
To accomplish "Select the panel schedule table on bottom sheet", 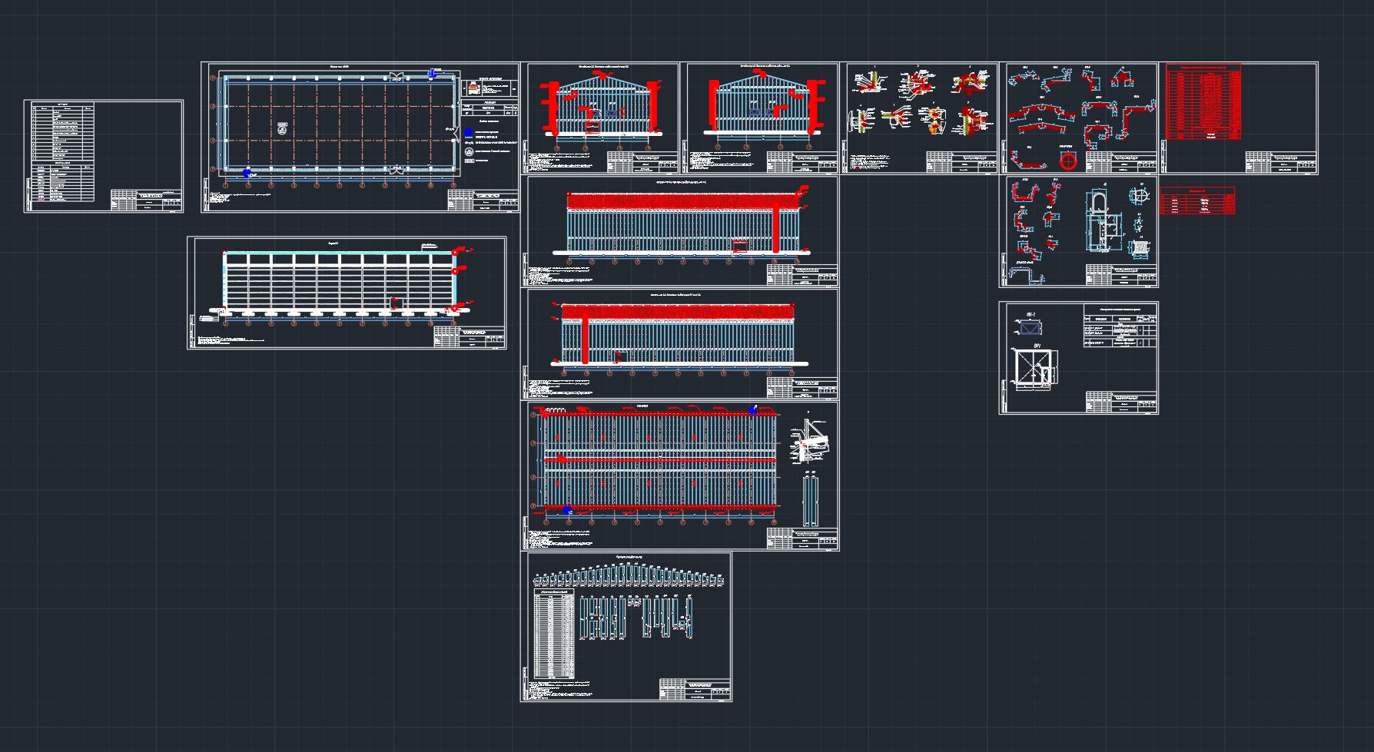I will (x=554, y=634).
